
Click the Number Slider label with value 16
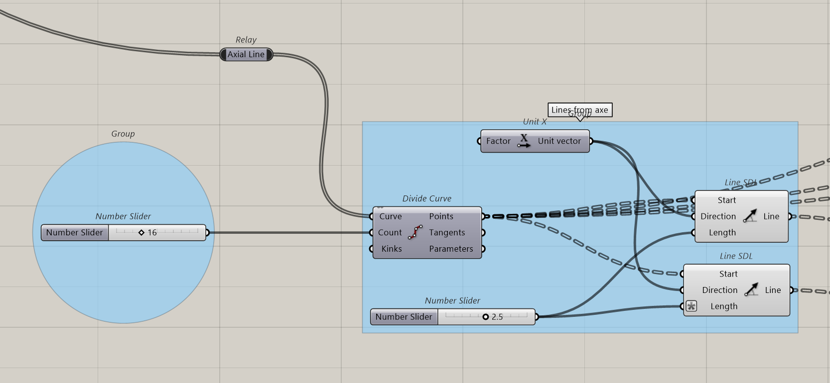75,232
